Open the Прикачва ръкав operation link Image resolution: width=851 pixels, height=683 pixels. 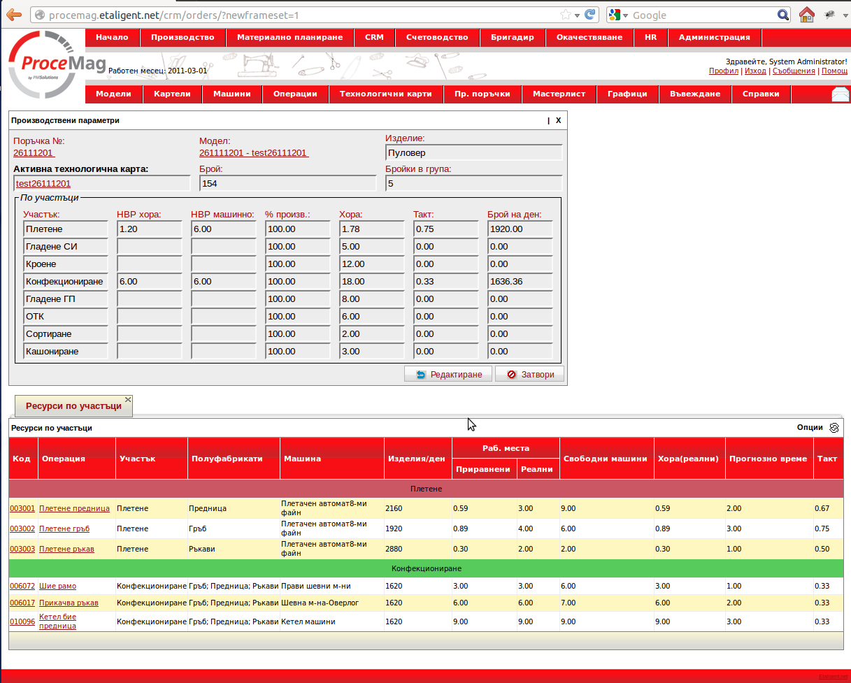pyautogui.click(x=69, y=603)
